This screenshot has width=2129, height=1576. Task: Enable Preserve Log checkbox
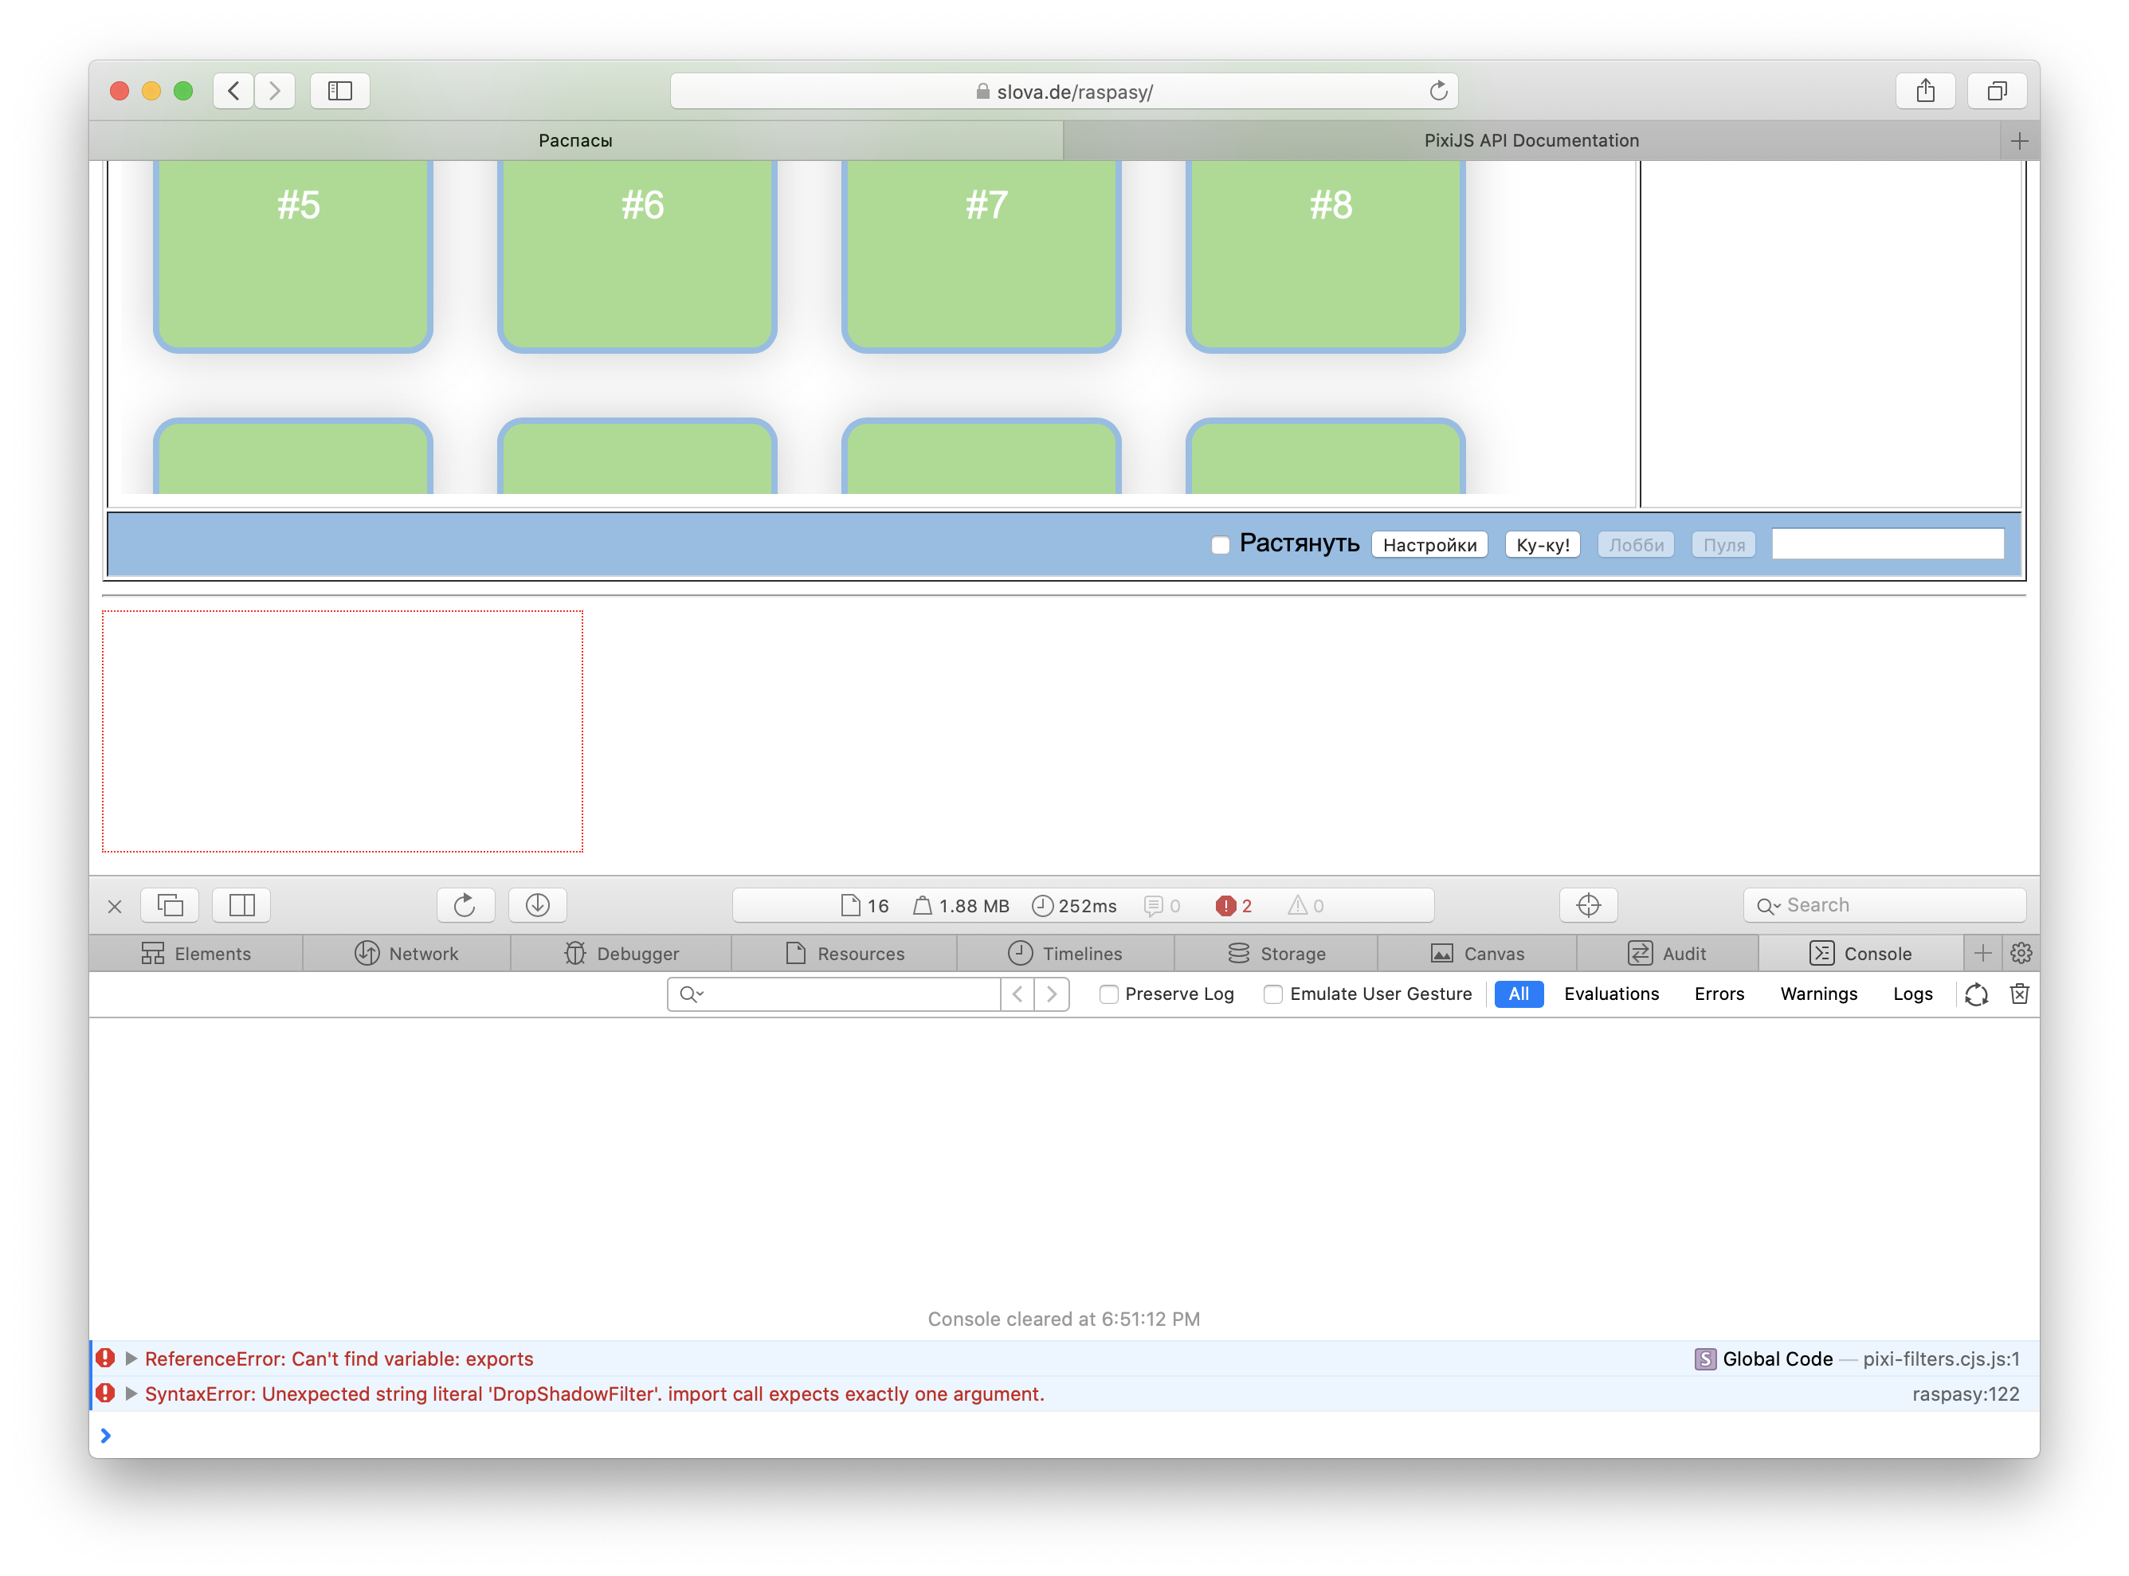point(1108,993)
